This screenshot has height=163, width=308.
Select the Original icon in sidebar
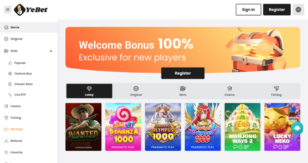[x=6, y=39]
